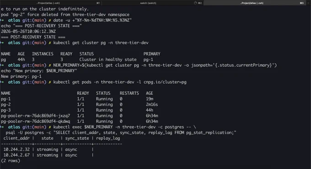This screenshot has height=169, width=311.
Task: Click the pg-1 pod row name
Action: click(x=6, y=99)
